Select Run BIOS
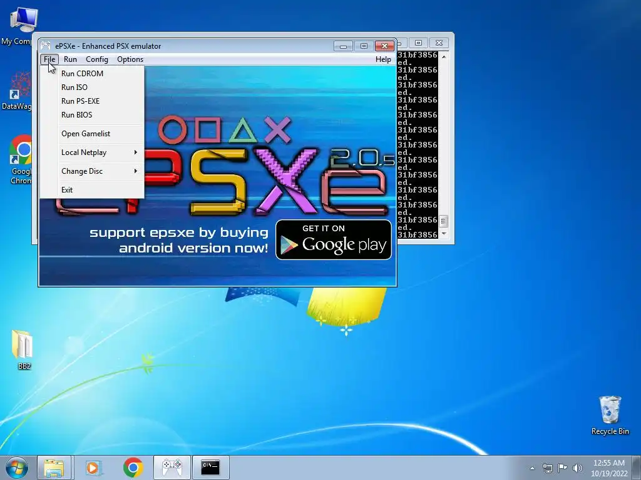 92,115
